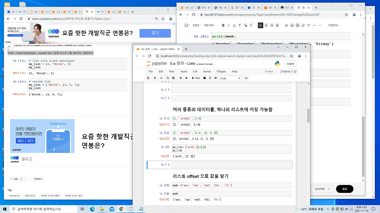
Task: Open the Code cell type dropdown
Action: coord(230,78)
